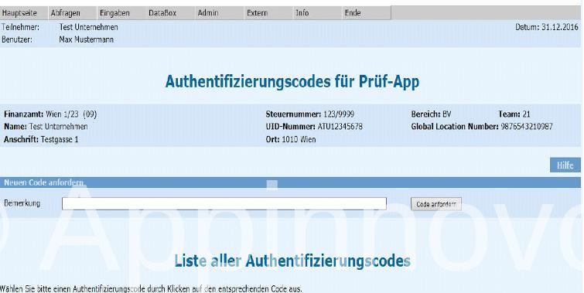Viewport: 584px width, 293px height.
Task: Click Ende to log out
Action: [x=353, y=12]
